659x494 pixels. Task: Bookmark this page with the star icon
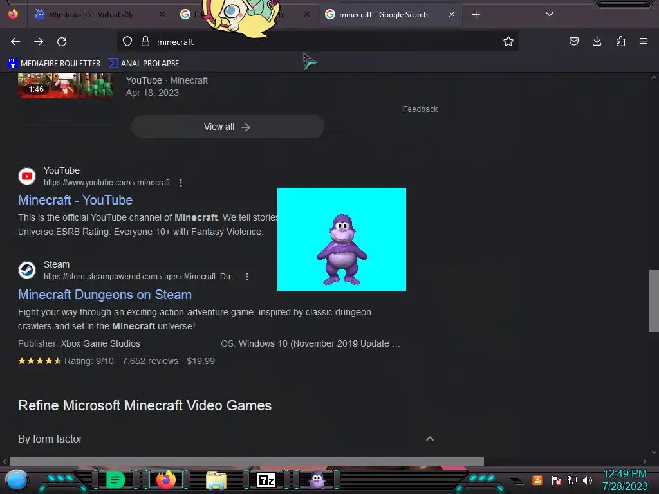(508, 41)
